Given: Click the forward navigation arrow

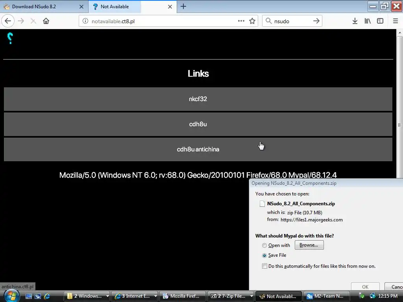Looking at the screenshot, I should (x=21, y=21).
